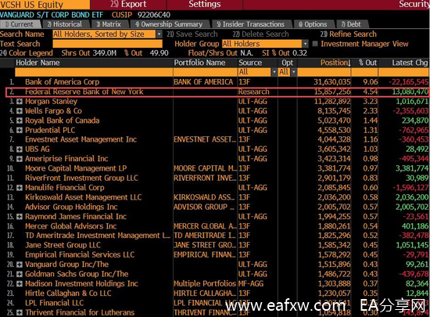Switch to the Debt tab
This screenshot has width=430, height=317.
point(352,24)
